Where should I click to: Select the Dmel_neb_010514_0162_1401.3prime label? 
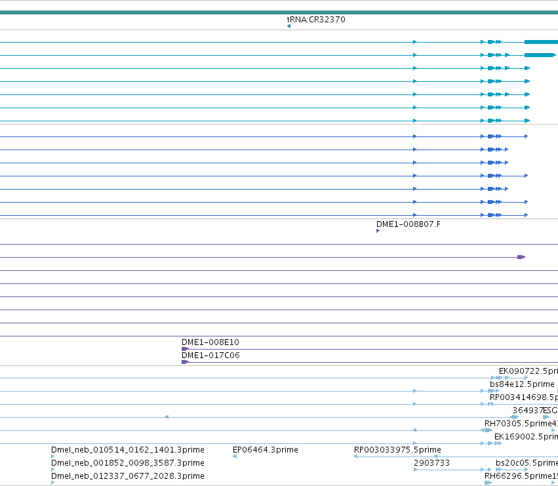click(x=128, y=450)
